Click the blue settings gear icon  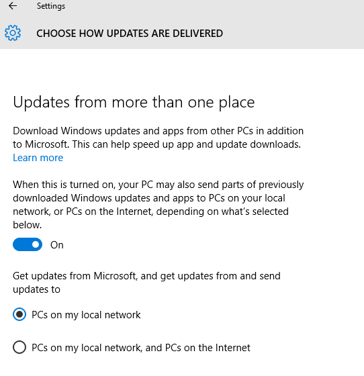click(x=13, y=33)
